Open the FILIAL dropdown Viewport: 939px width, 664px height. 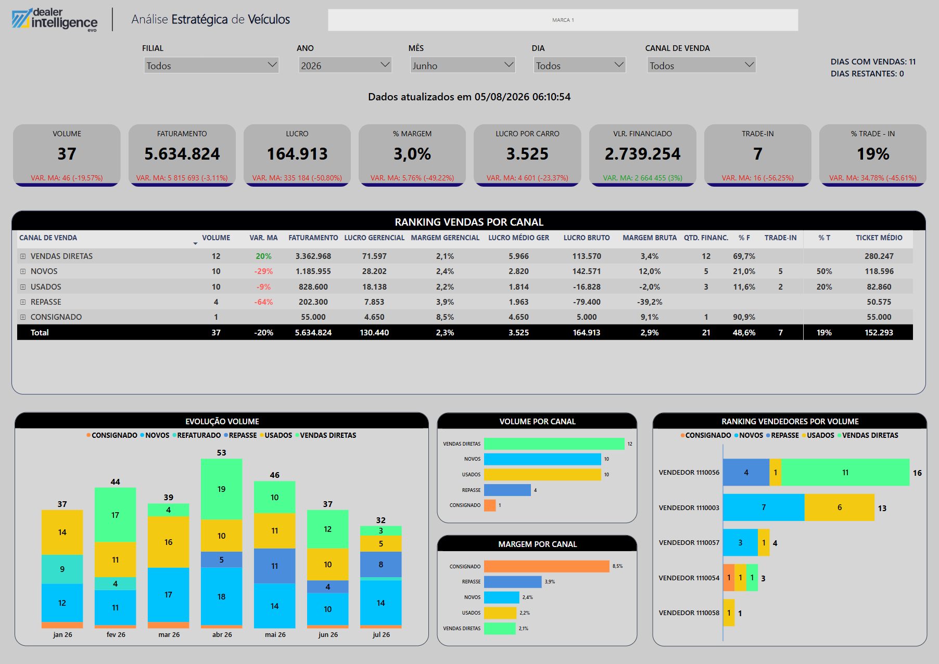211,66
